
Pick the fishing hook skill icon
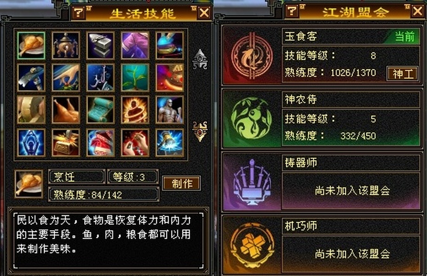(x=100, y=78)
